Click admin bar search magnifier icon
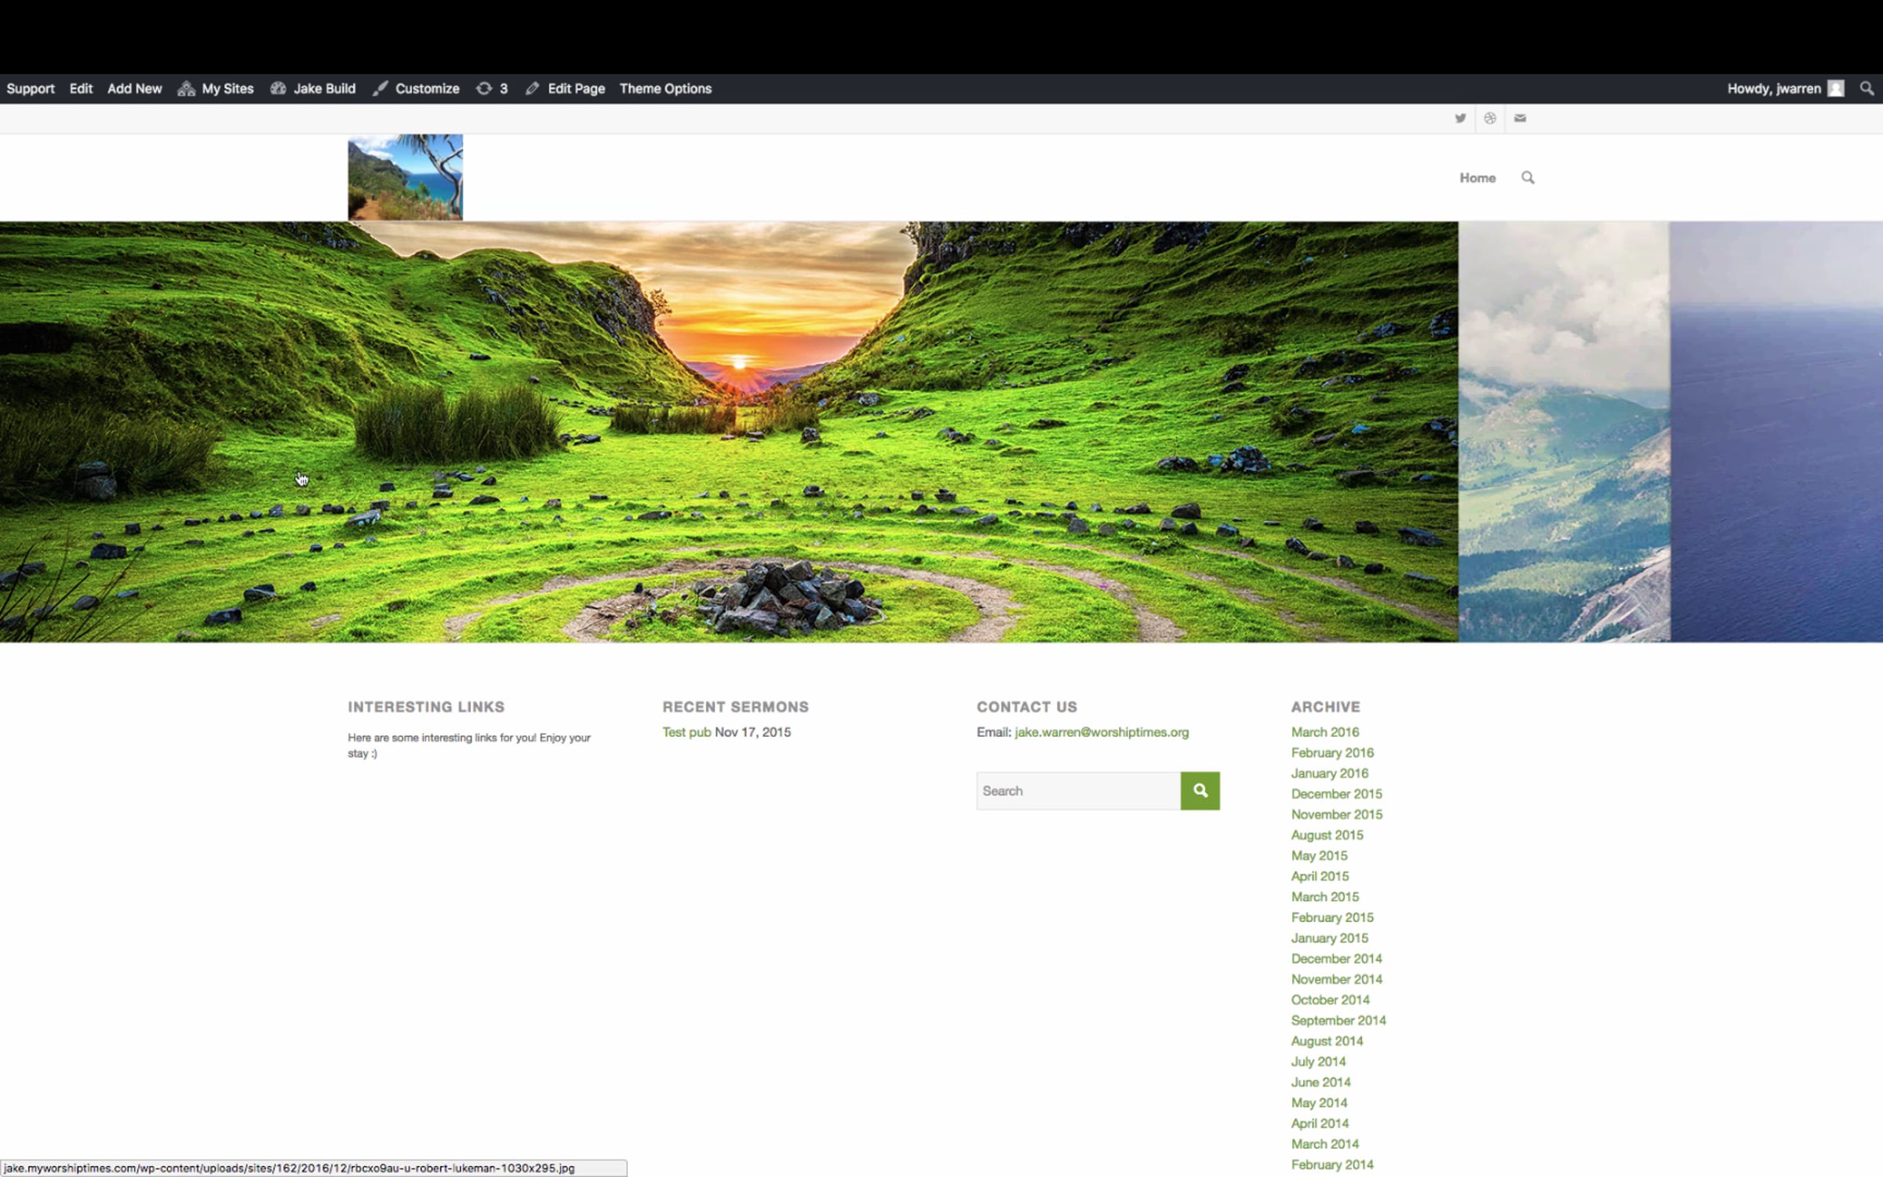 (1867, 89)
